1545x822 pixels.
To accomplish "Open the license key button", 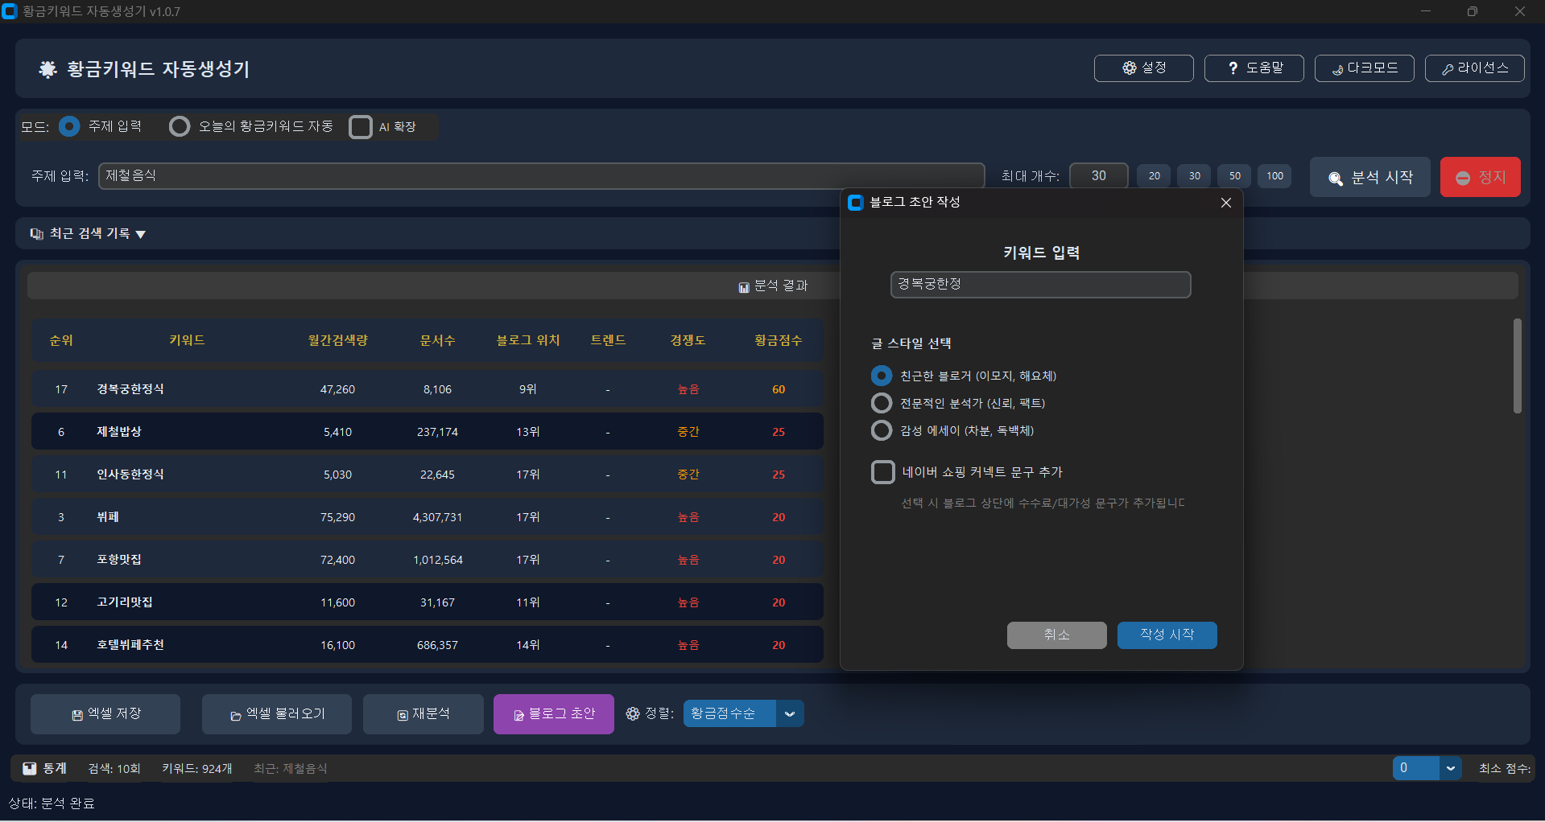I will [1474, 68].
